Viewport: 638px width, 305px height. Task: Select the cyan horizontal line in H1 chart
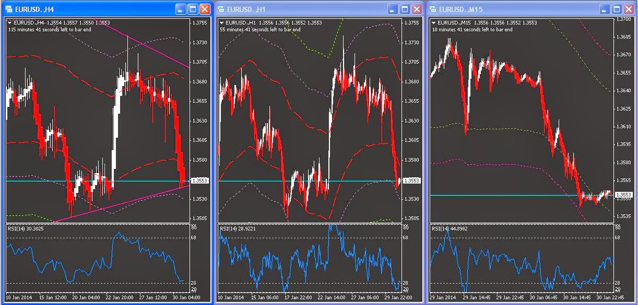(308, 181)
